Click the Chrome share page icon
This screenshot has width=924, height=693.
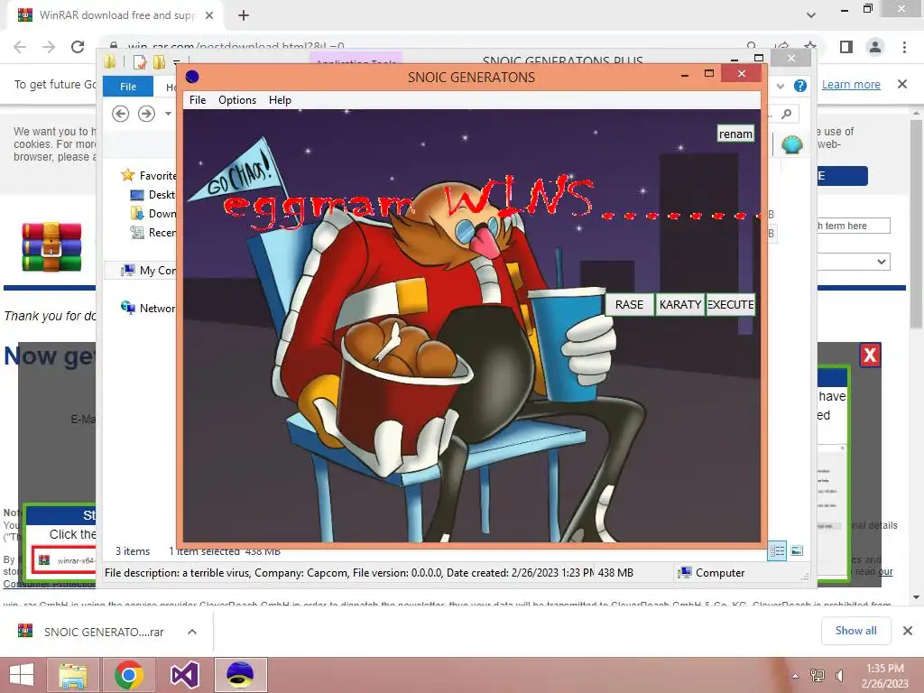782,47
